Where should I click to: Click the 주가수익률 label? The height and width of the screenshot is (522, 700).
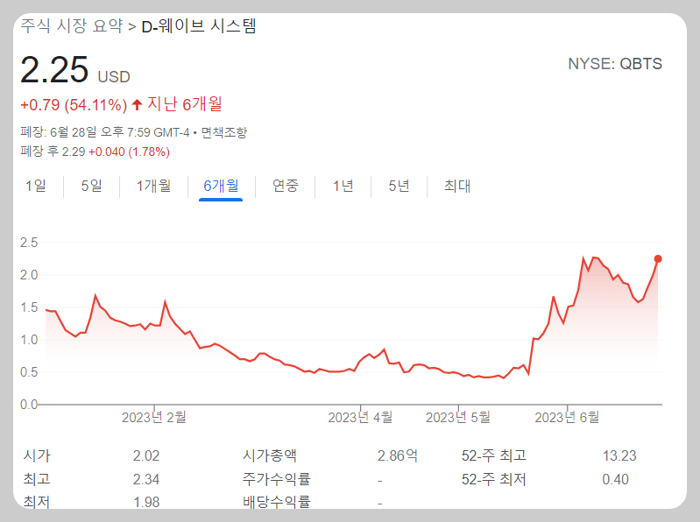point(276,479)
